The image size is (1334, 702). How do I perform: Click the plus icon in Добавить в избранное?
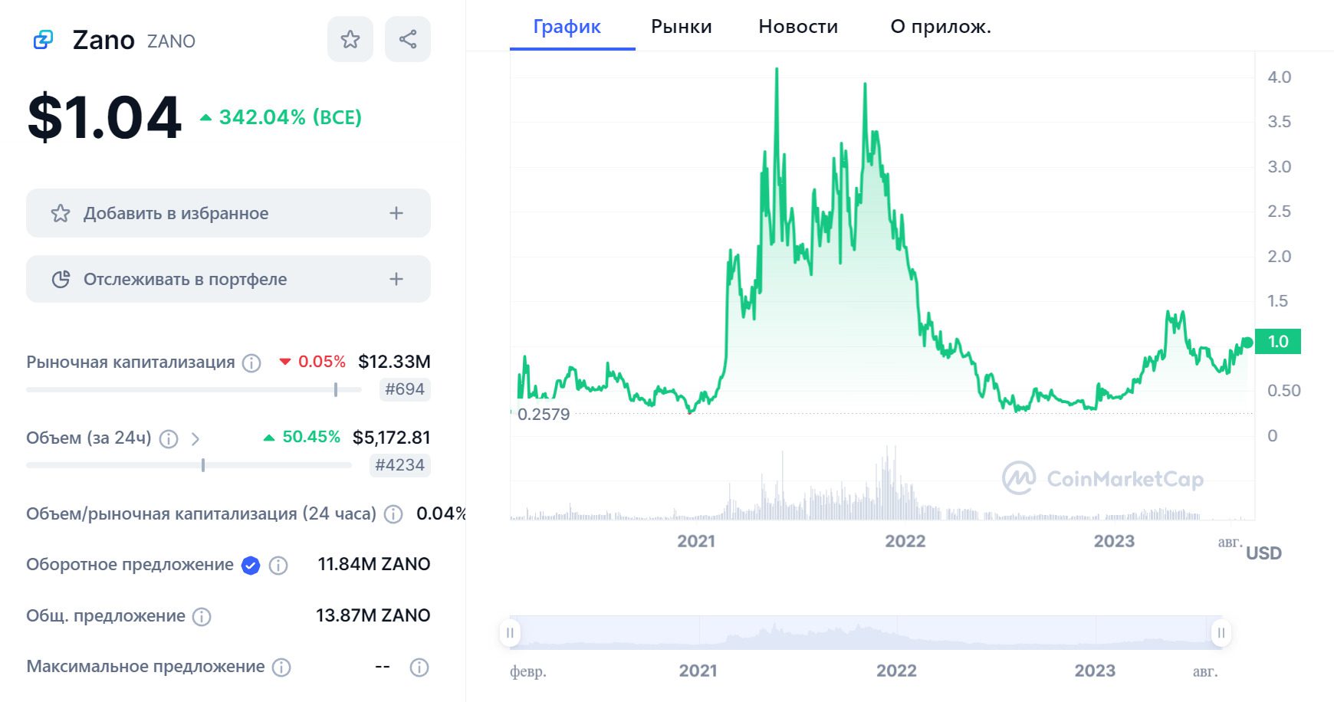click(x=396, y=213)
